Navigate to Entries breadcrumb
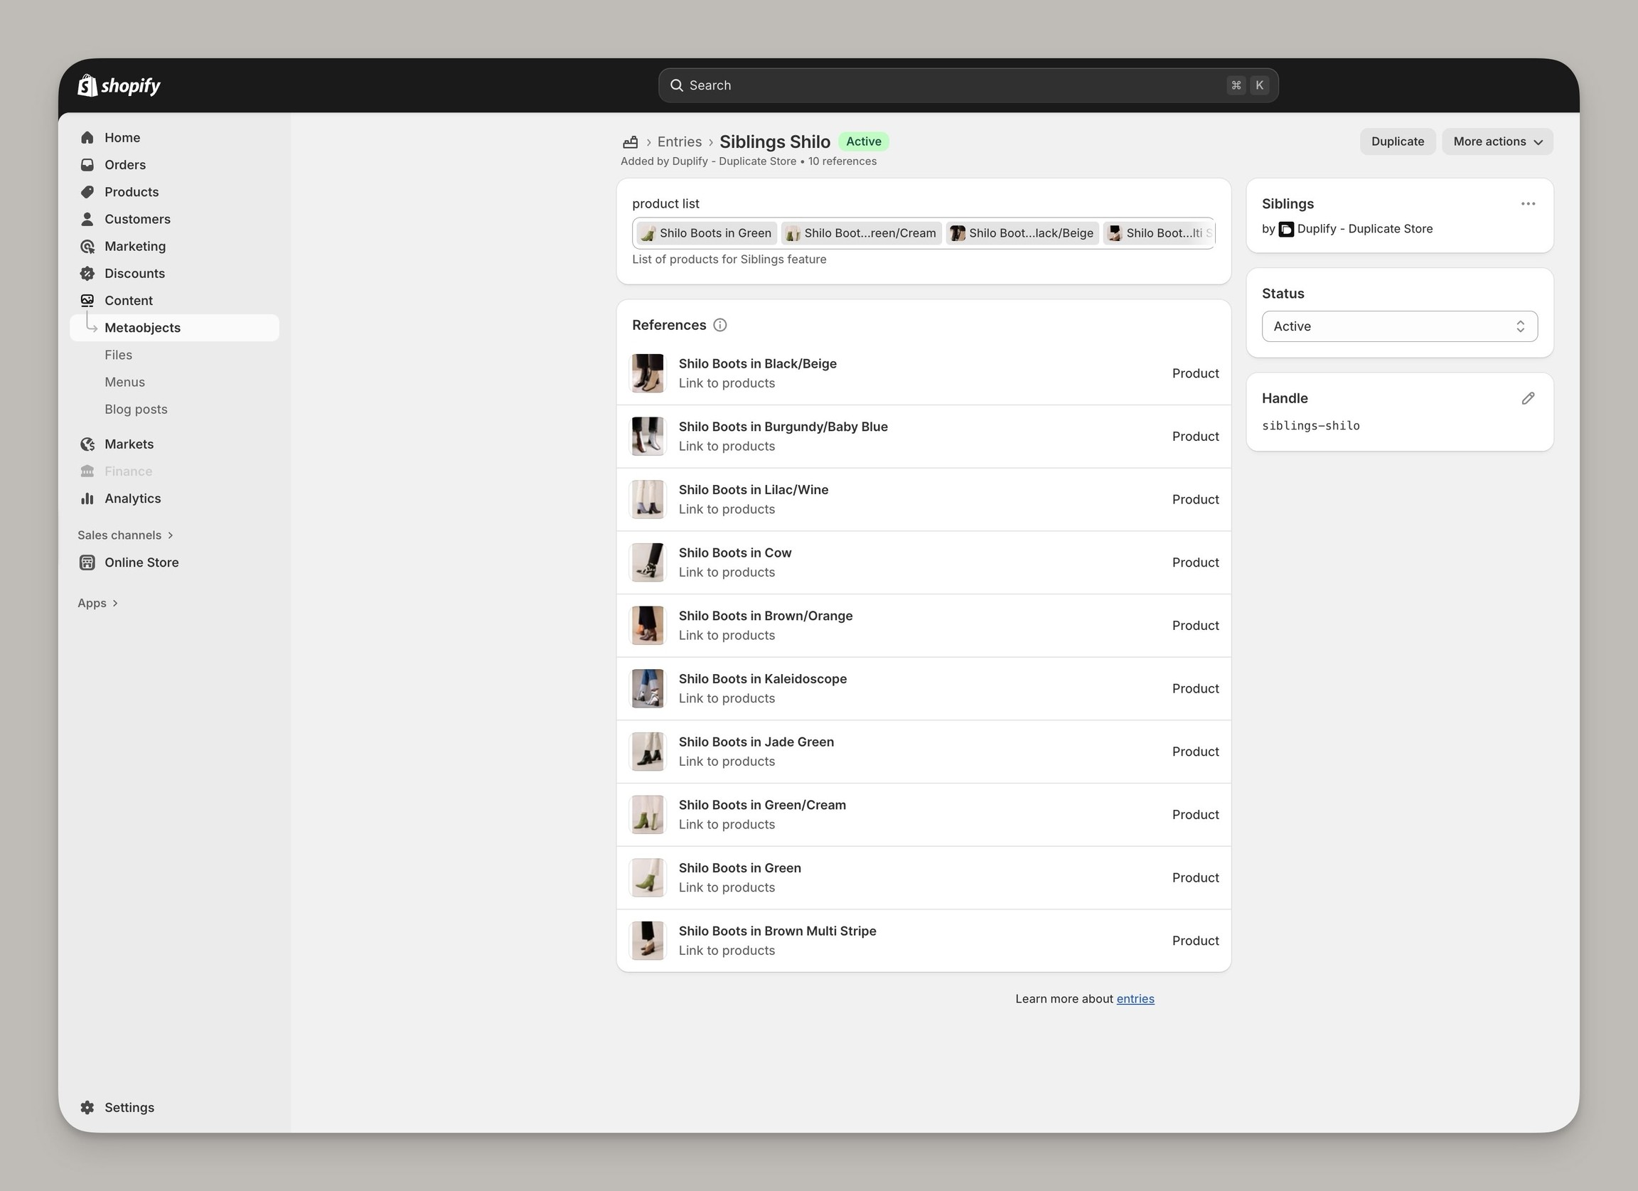1638x1191 pixels. pyautogui.click(x=679, y=141)
